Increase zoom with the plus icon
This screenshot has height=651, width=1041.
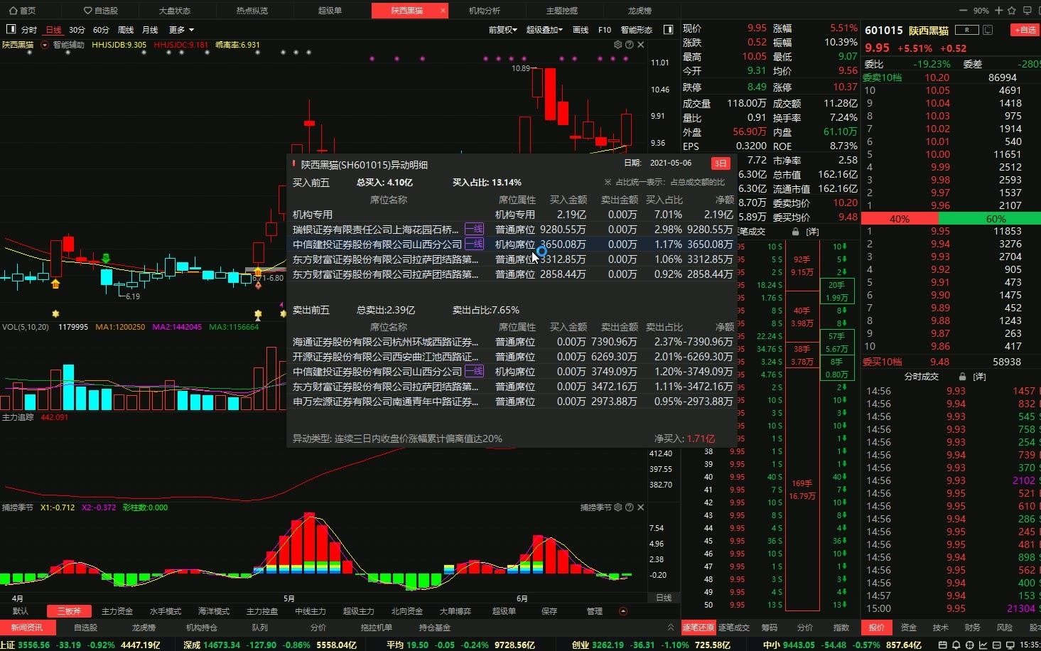pos(998,11)
